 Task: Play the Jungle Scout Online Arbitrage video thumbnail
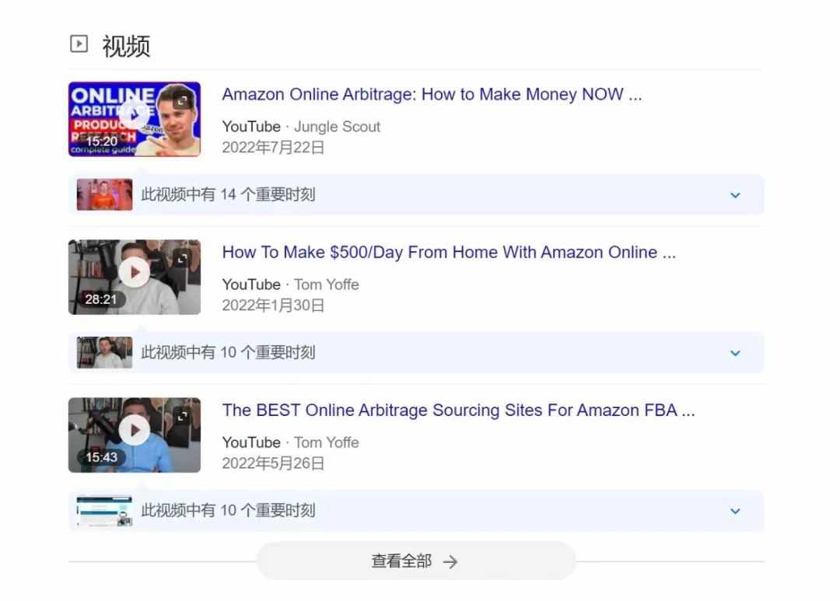pos(135,119)
